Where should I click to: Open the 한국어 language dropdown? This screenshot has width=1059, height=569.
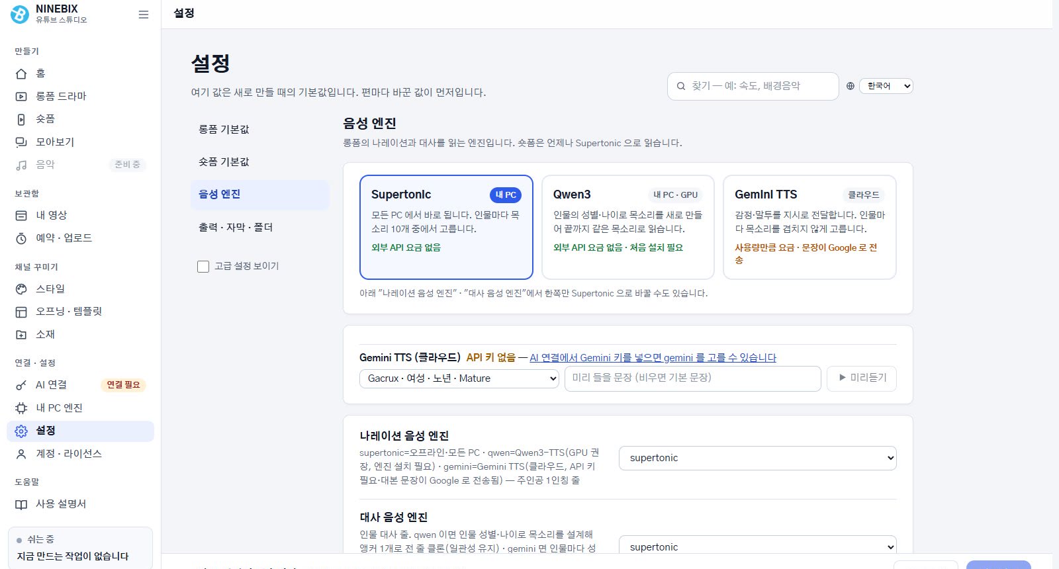point(886,86)
